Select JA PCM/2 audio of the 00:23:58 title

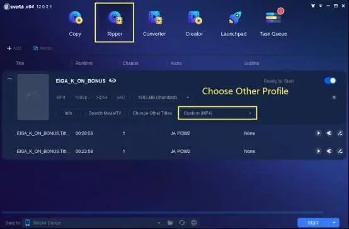click(180, 152)
